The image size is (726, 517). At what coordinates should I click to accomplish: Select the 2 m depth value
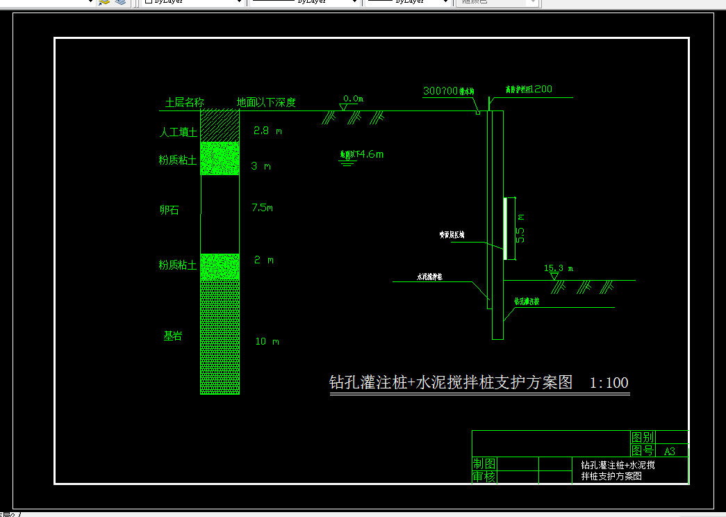click(264, 260)
